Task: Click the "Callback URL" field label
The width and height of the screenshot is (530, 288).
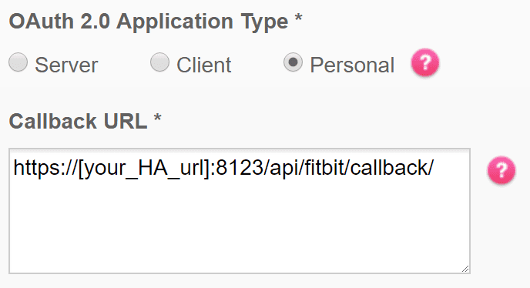Action: [78, 121]
